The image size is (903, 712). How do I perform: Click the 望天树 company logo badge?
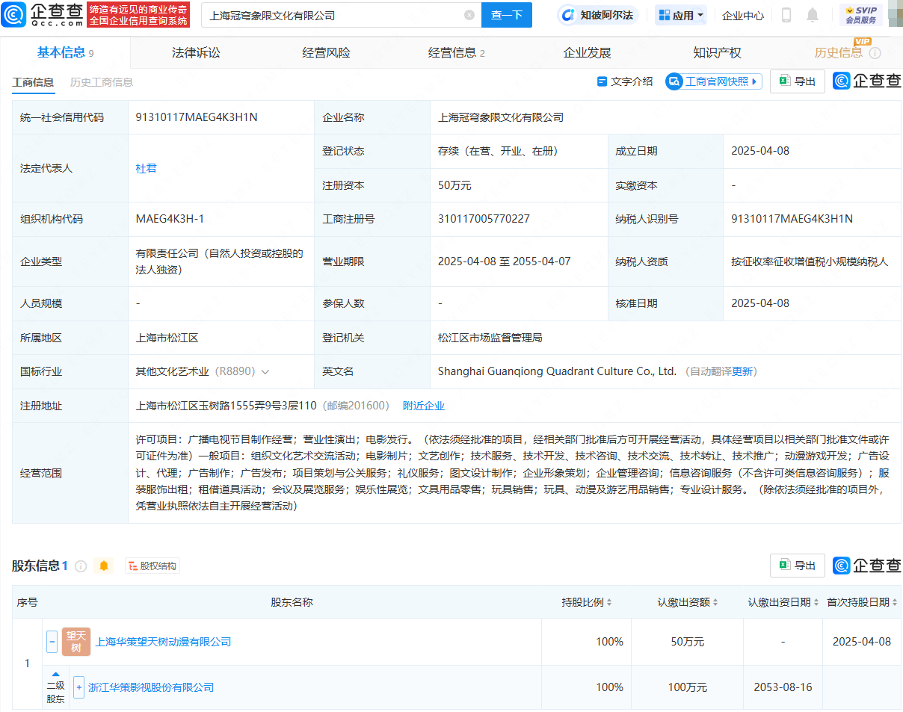(x=76, y=642)
